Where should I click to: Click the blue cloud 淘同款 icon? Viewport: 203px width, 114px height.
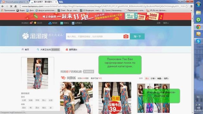pos(50,23)
